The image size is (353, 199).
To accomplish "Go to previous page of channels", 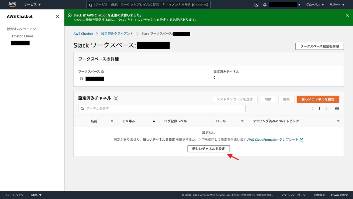I will pos(313,108).
